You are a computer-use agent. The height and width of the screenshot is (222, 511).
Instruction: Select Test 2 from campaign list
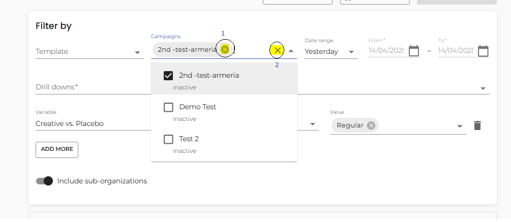[189, 139]
